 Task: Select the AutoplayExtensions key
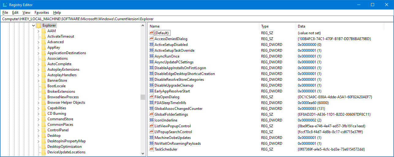click(x=63, y=69)
